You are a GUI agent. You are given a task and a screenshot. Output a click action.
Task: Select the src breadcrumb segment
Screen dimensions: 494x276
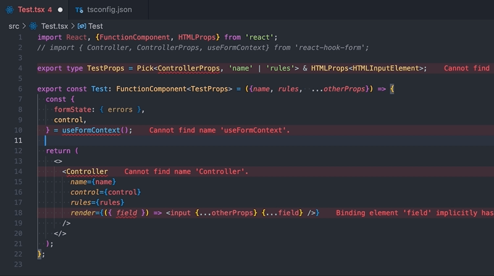click(x=14, y=26)
